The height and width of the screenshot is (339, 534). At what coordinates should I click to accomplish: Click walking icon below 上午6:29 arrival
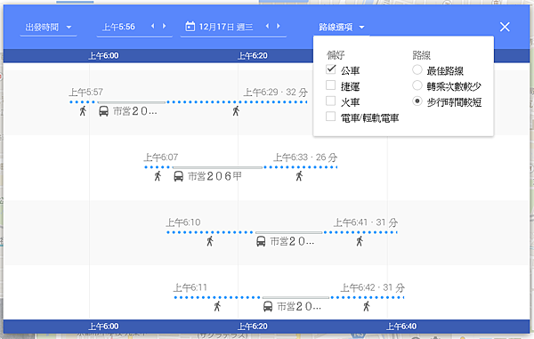pyautogui.click(x=236, y=111)
